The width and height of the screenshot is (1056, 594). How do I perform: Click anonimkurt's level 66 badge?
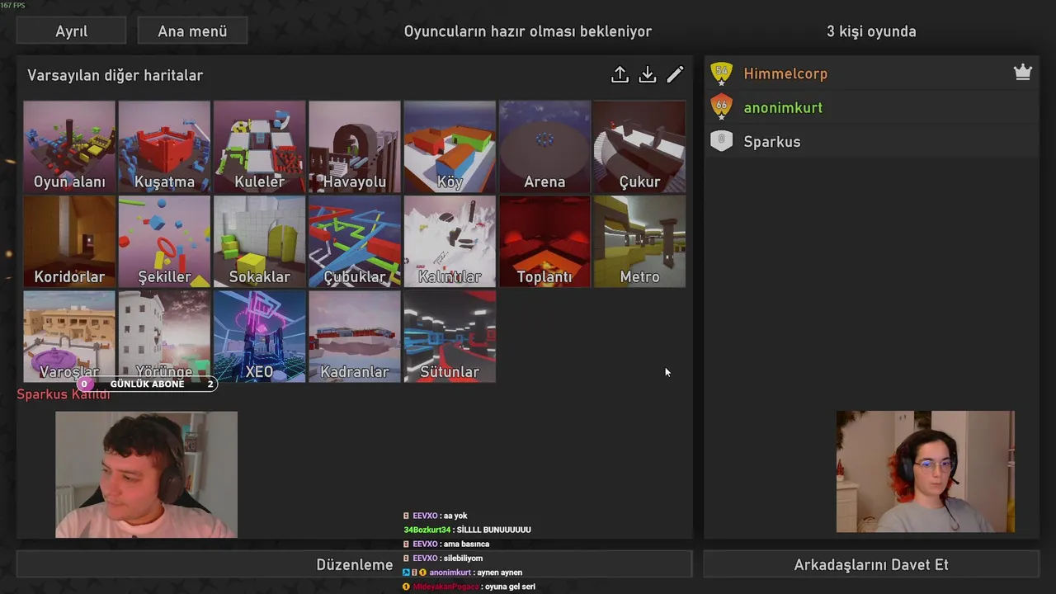click(722, 107)
